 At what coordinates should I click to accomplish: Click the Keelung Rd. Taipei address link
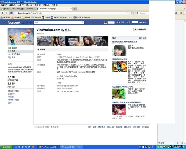(78, 57)
